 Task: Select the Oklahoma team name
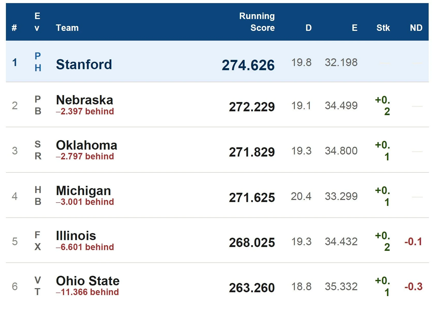[86, 145]
